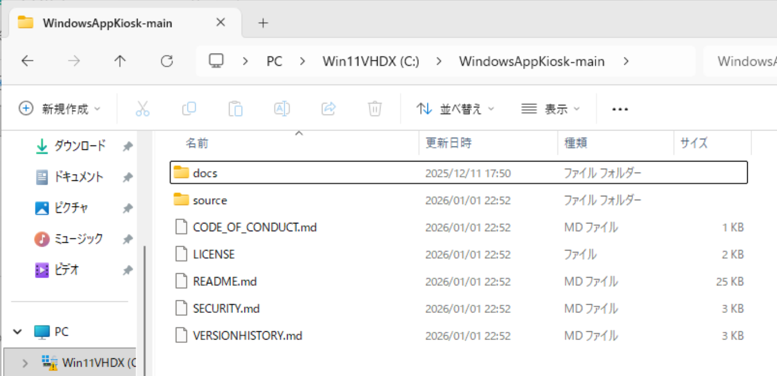The height and width of the screenshot is (376, 777).
Task: Click pin icon next to ドキュメント
Action: click(x=128, y=177)
